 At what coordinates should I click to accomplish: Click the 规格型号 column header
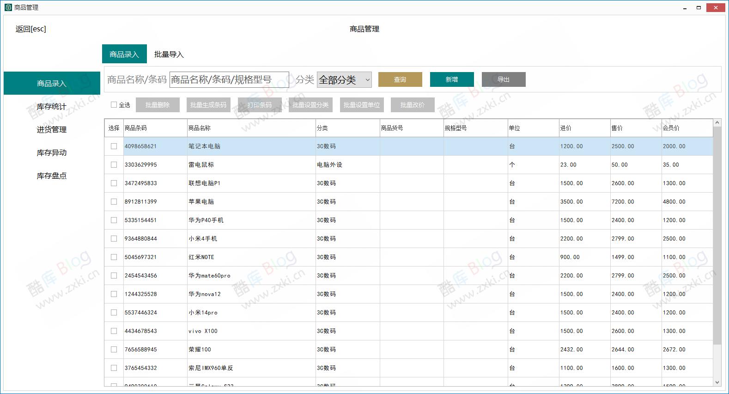click(x=475, y=128)
